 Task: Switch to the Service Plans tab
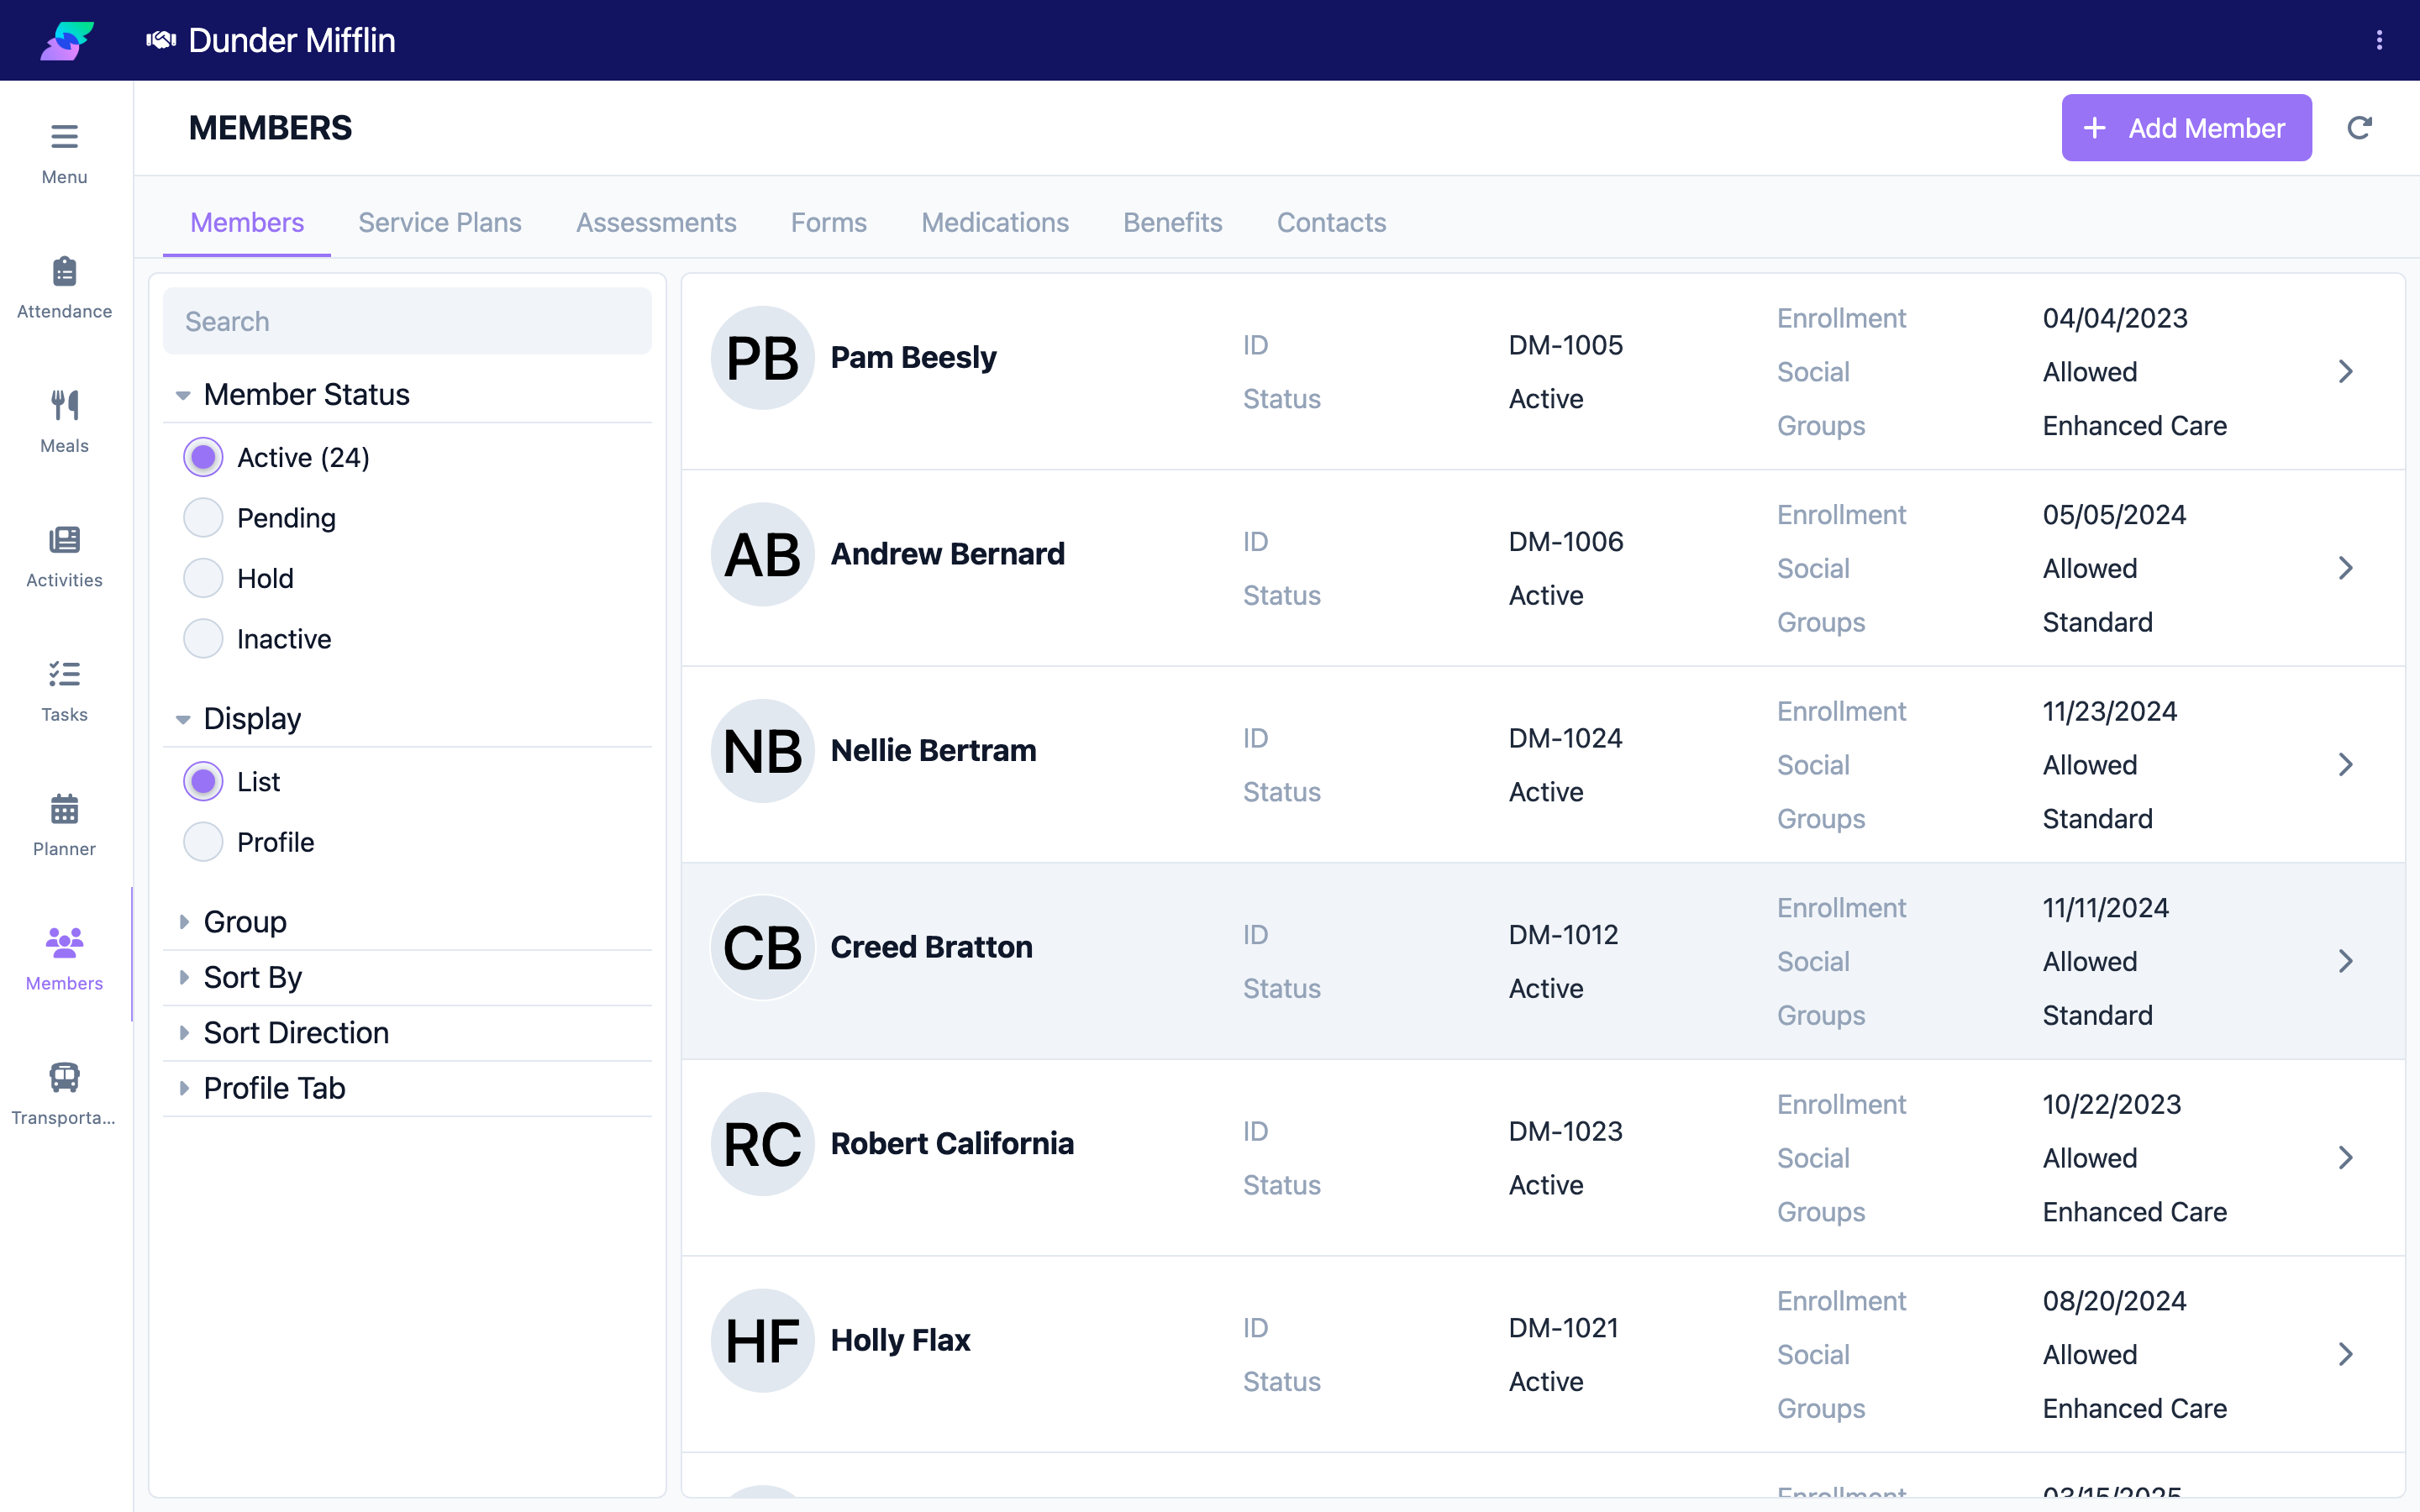point(440,222)
